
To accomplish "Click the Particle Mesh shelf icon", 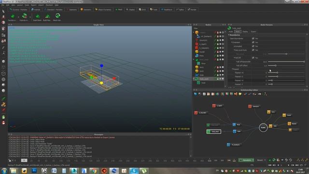I will [x=13, y=16].
